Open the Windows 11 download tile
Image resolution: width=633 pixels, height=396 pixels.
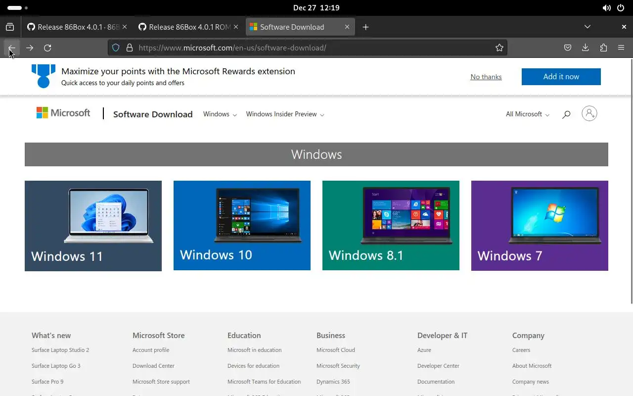(x=93, y=226)
